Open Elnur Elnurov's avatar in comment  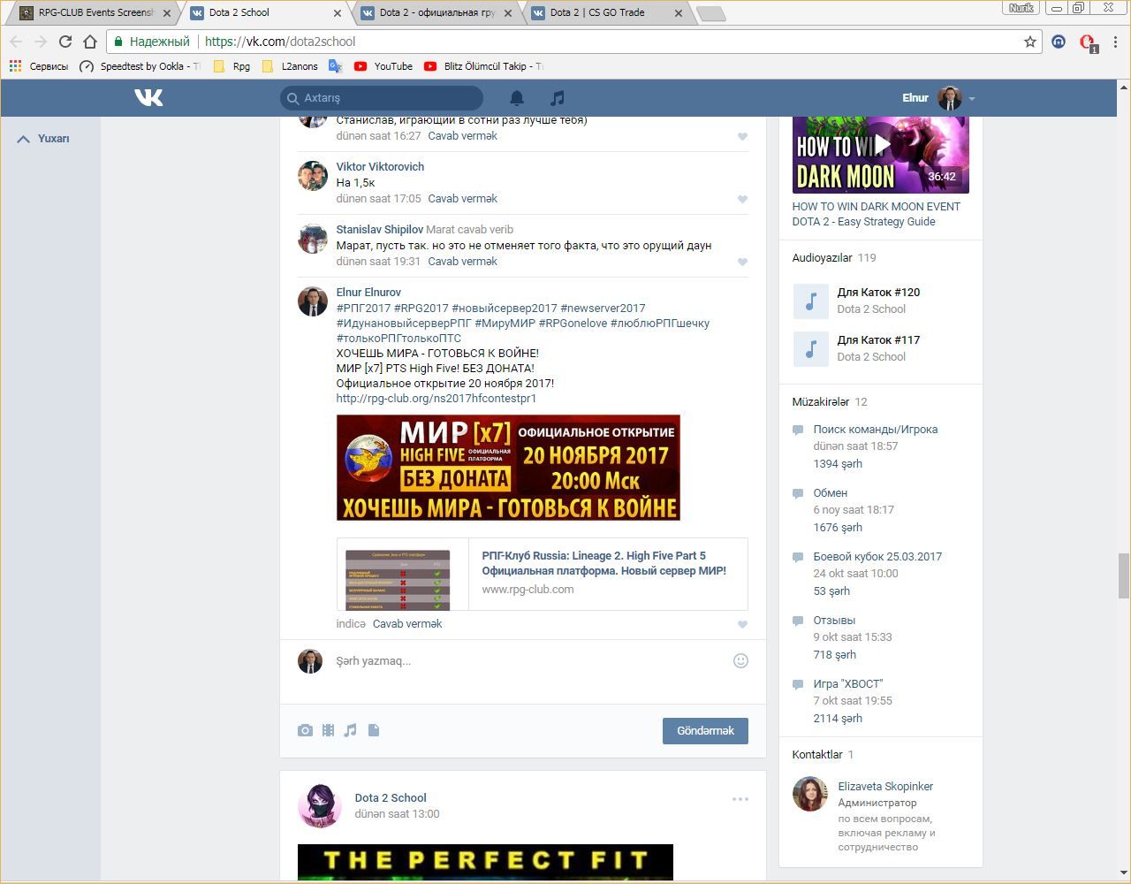pyautogui.click(x=312, y=301)
